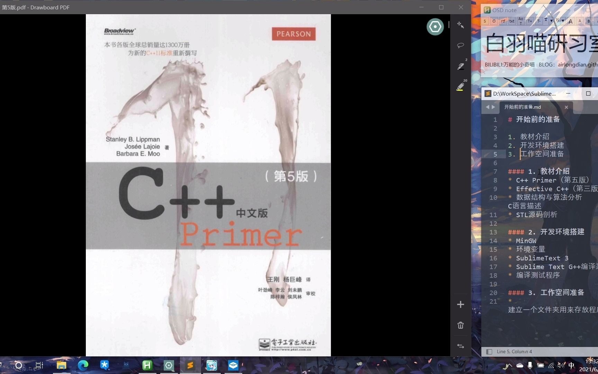Screen dimensions: 598x374
Task: Switch to Drawboard PDF via taskbar icon
Action: (x=169, y=365)
